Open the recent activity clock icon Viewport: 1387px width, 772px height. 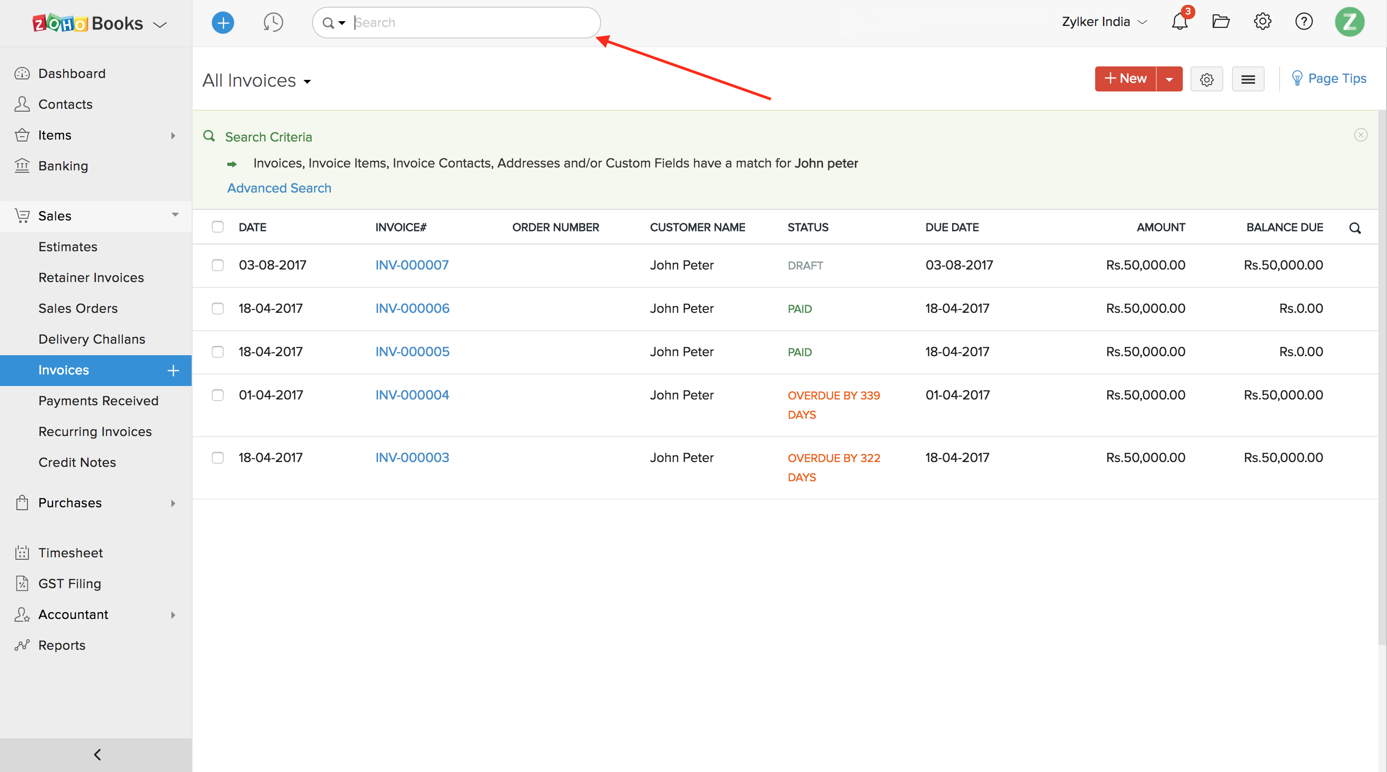tap(273, 23)
